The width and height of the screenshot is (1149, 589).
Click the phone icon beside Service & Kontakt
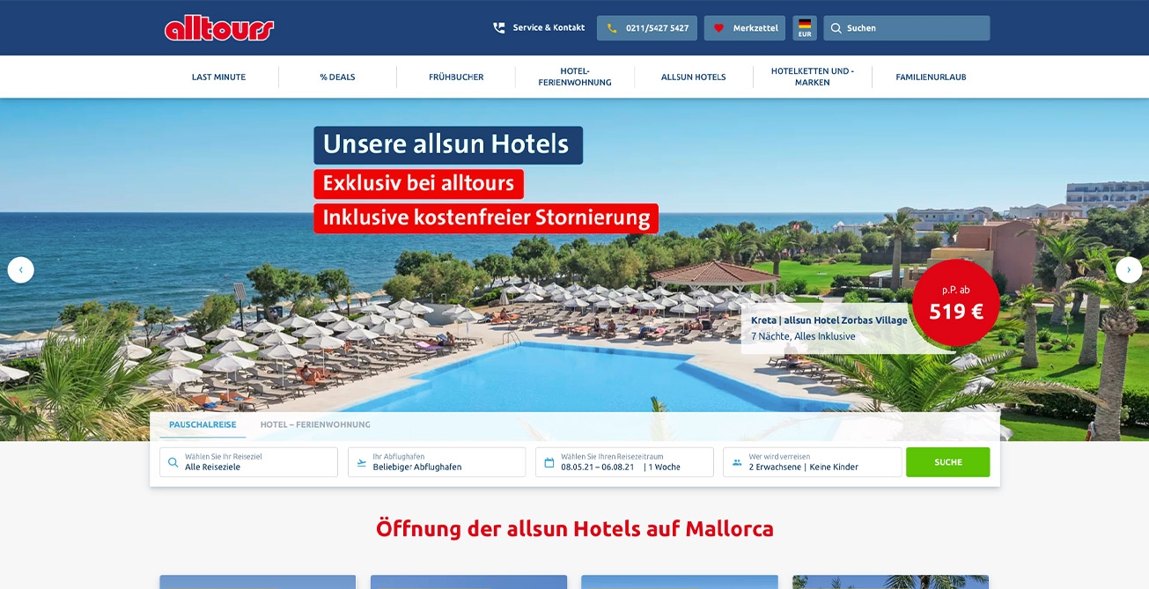[x=499, y=28]
